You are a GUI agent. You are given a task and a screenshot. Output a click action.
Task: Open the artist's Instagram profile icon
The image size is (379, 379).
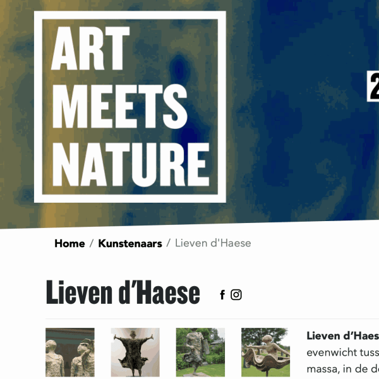point(236,295)
